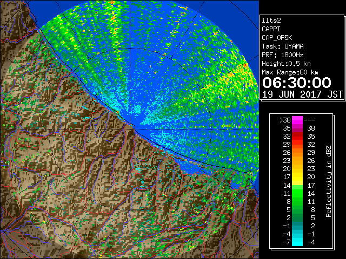Click the 'Reflectivity in dBZ' legend title
This screenshot has height=259, width=346.
pyautogui.click(x=329, y=181)
